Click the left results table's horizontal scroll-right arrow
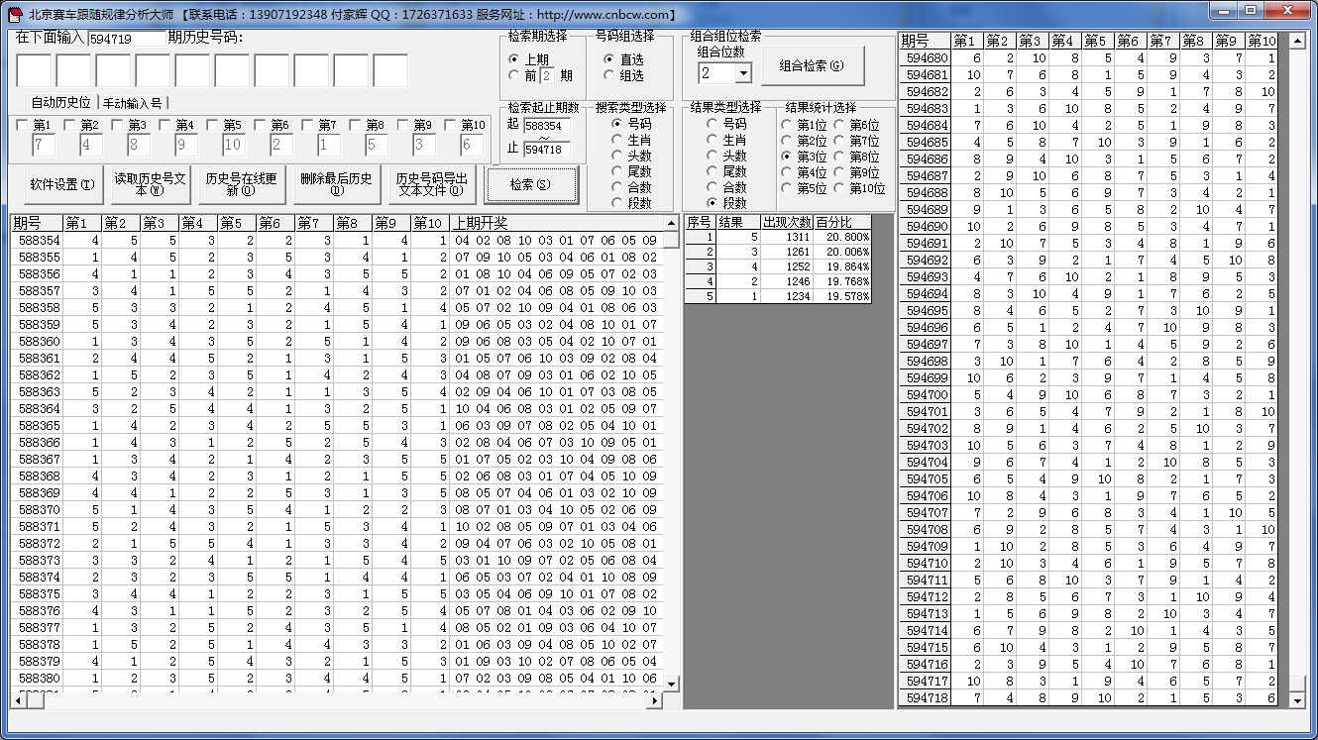The image size is (1318, 740). click(654, 700)
